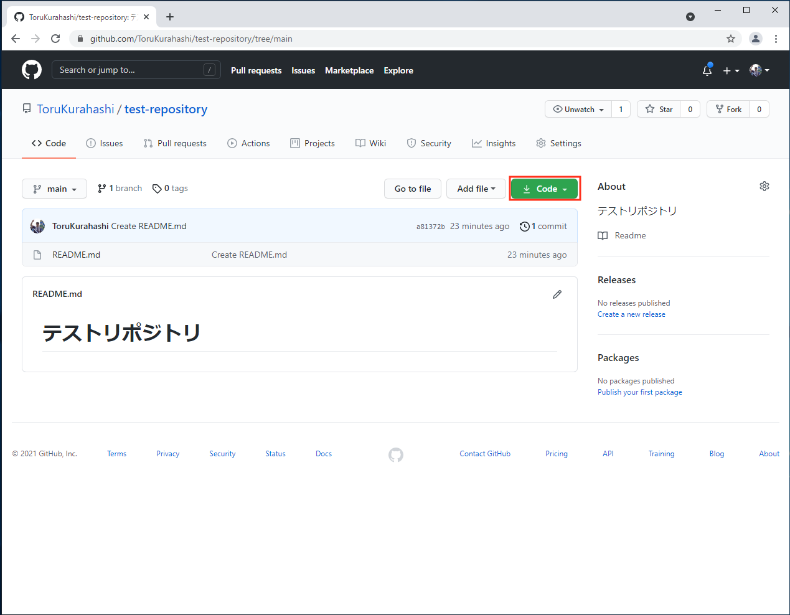Open the Readme link in About
Image resolution: width=790 pixels, height=615 pixels.
coord(622,235)
